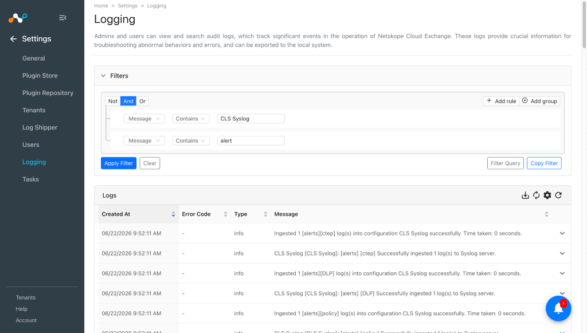This screenshot has height=333, width=587.
Task: Select the Or operator
Action: pyautogui.click(x=142, y=101)
